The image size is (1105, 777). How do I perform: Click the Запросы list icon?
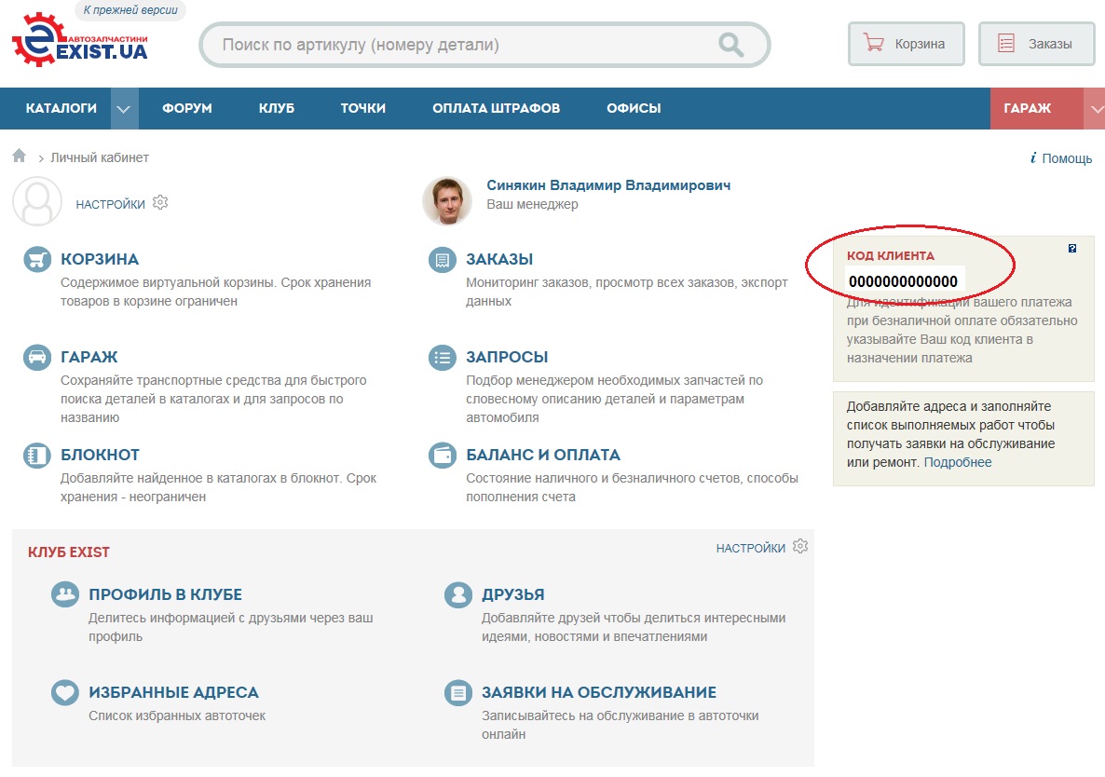tap(442, 358)
